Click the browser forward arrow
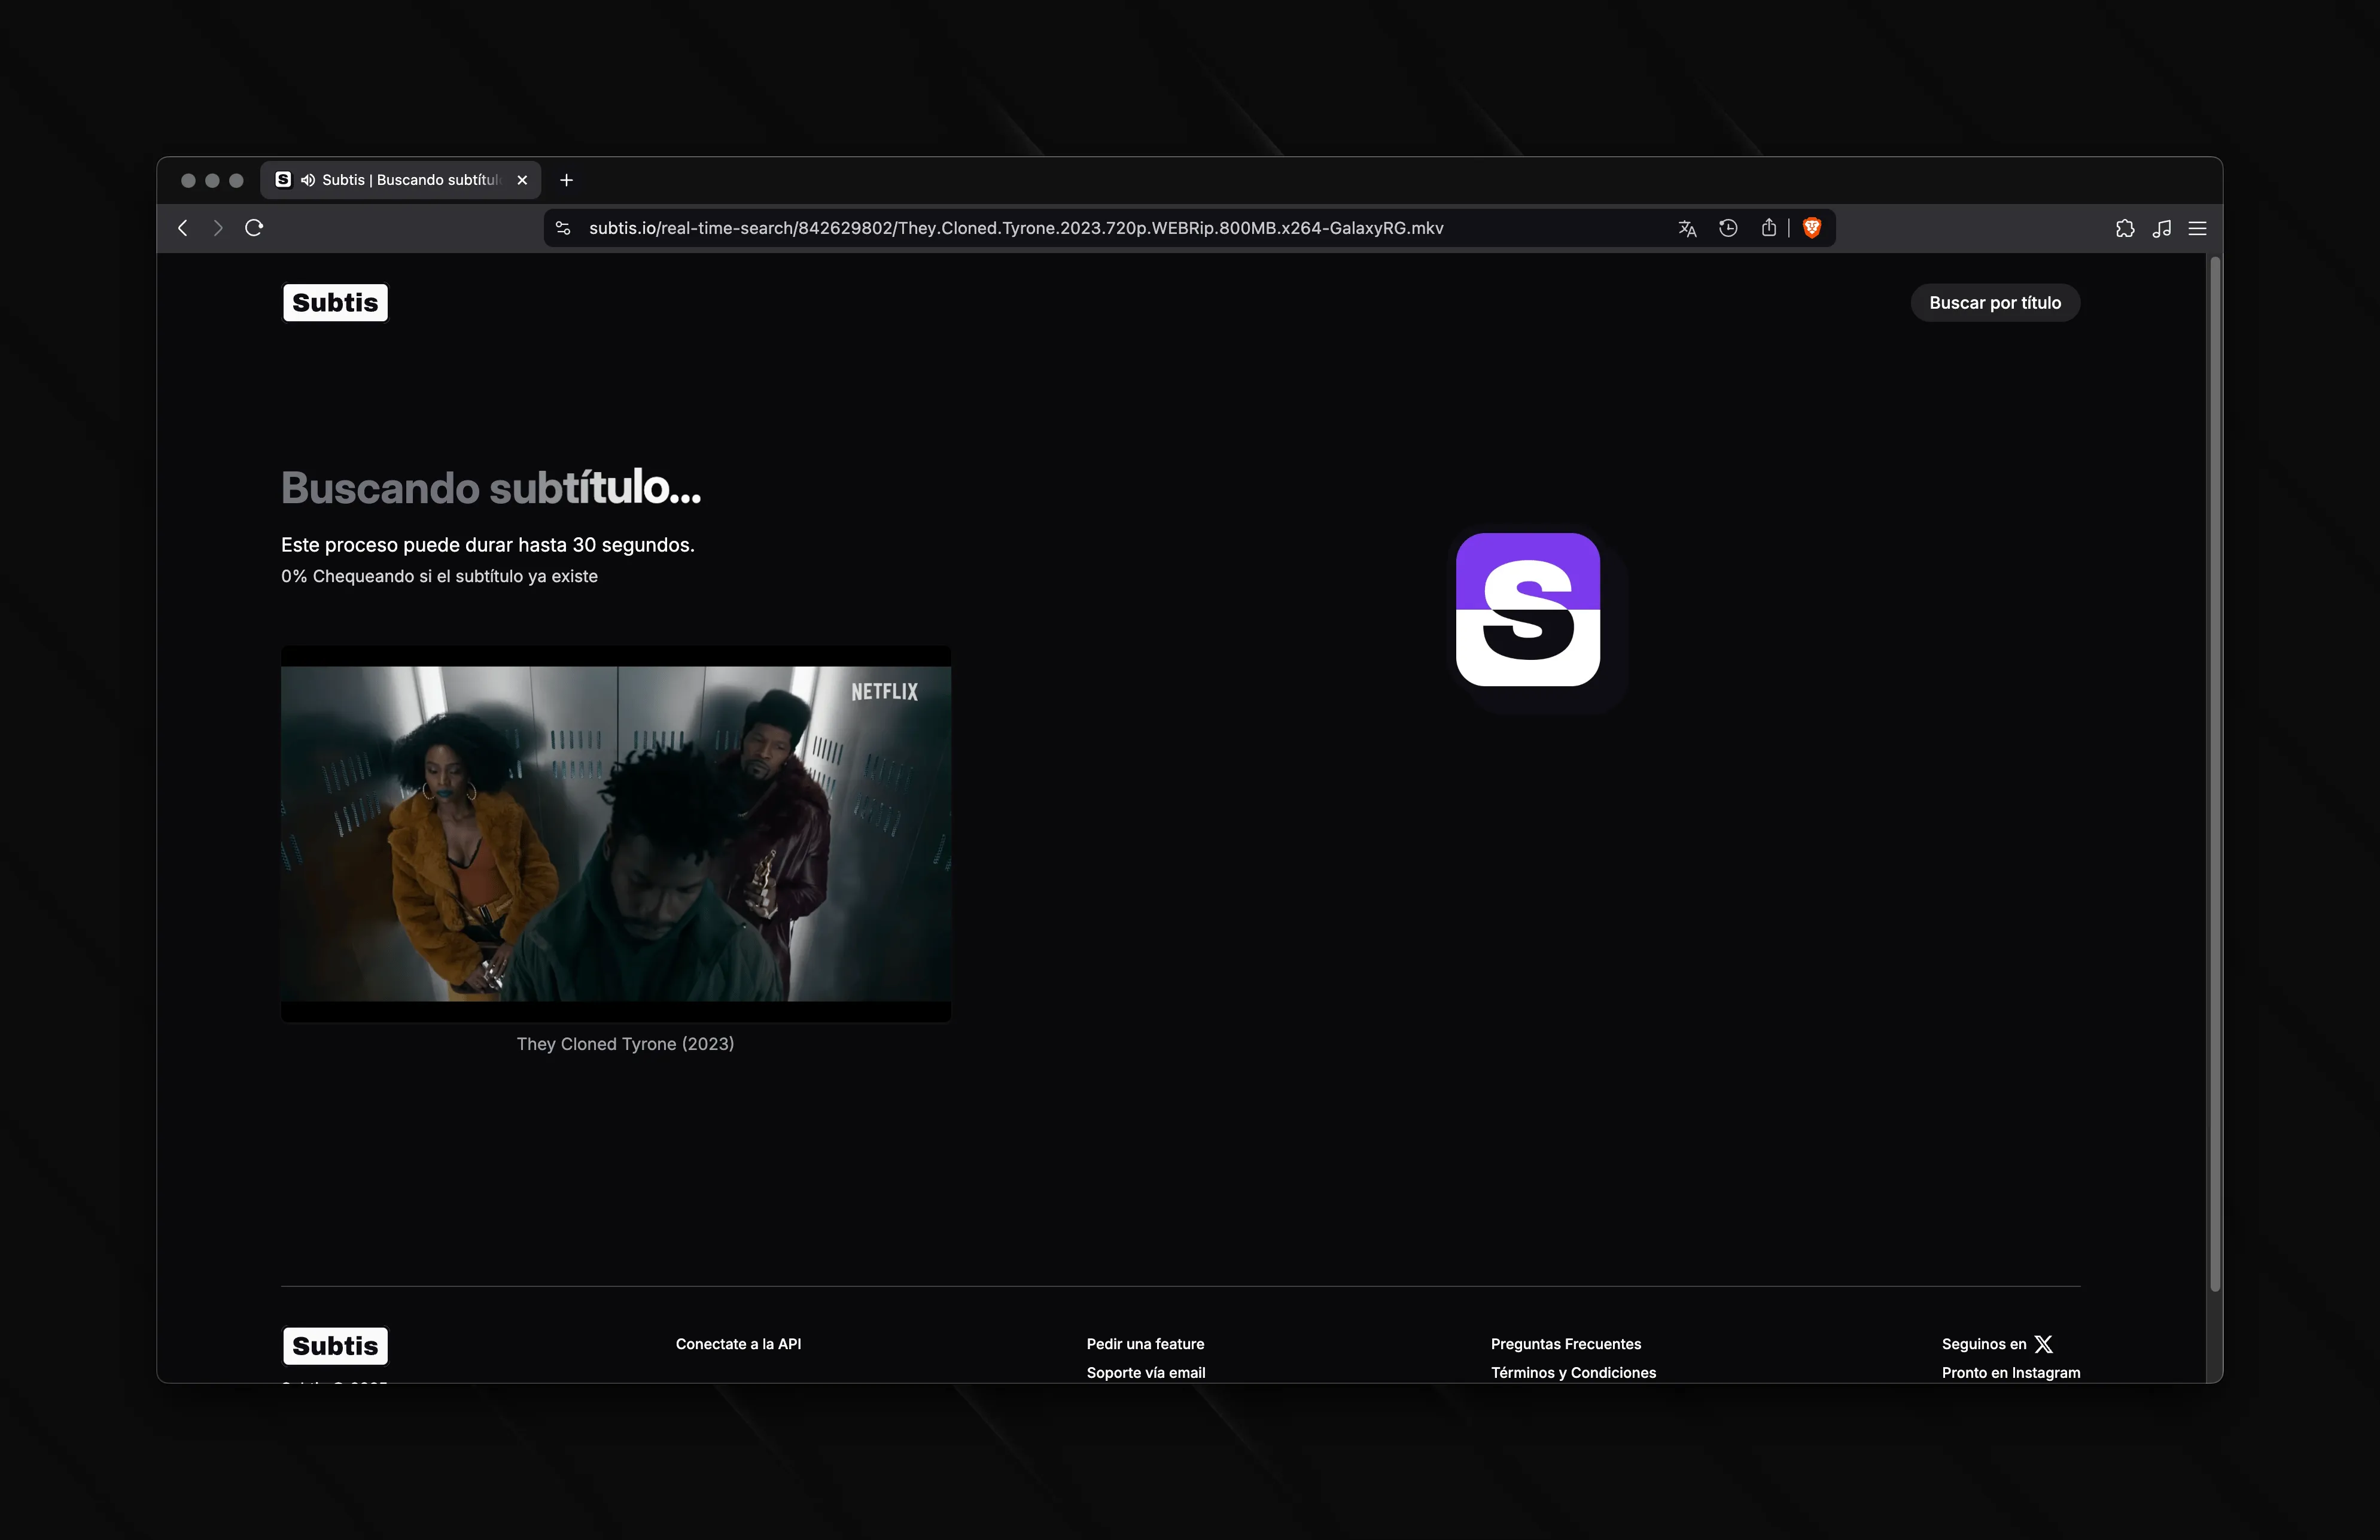This screenshot has height=1540, width=2380. 217,228
